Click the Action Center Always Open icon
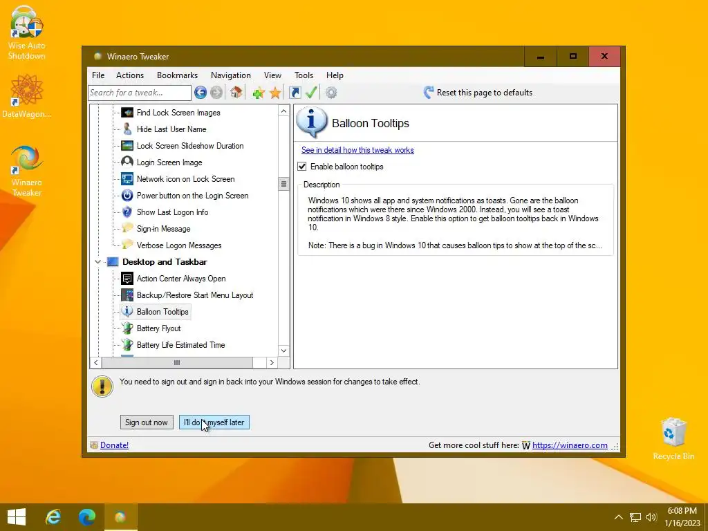This screenshot has height=531, width=708. click(x=127, y=279)
